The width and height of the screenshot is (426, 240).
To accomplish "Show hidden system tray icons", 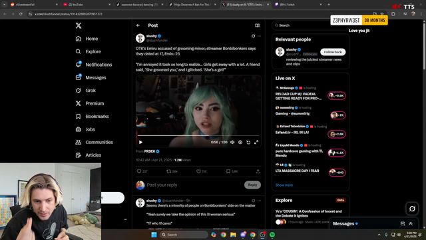I will tap(379, 235).
